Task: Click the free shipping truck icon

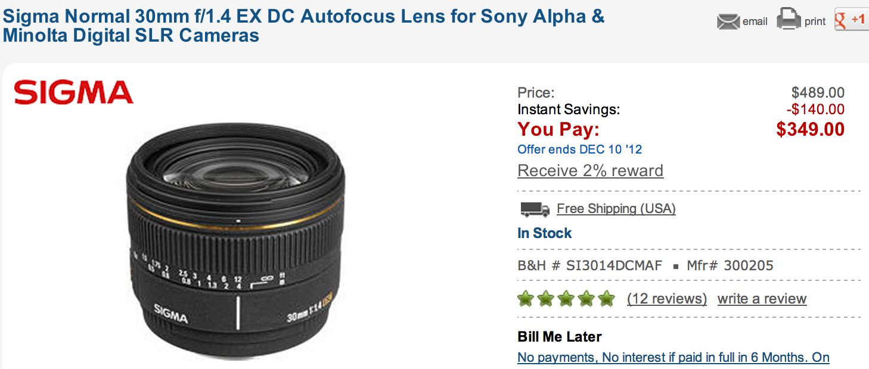Action: [x=535, y=209]
